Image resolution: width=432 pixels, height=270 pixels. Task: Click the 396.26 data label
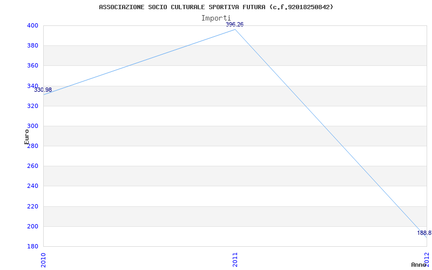tap(235, 24)
